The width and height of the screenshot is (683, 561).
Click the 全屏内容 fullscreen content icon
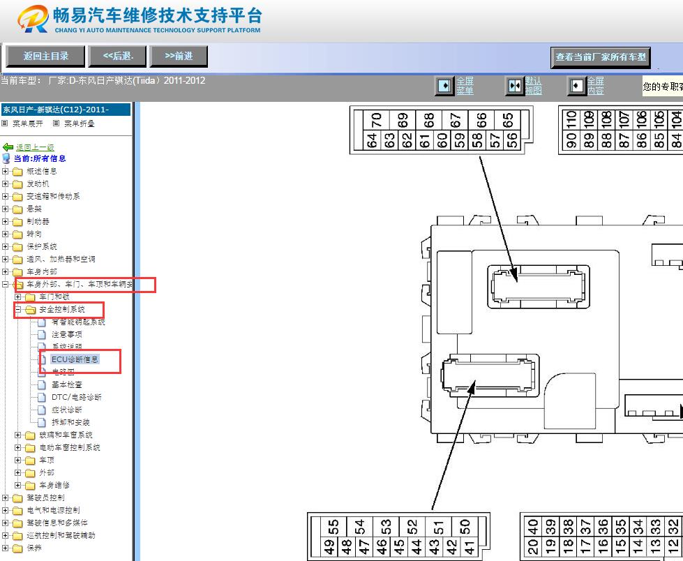point(577,85)
